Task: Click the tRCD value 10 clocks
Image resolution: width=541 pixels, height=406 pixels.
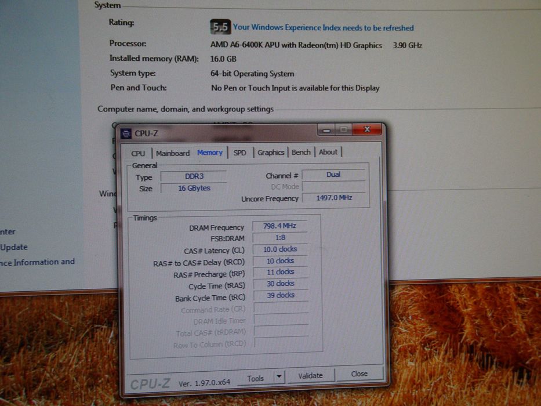Action: click(x=280, y=261)
